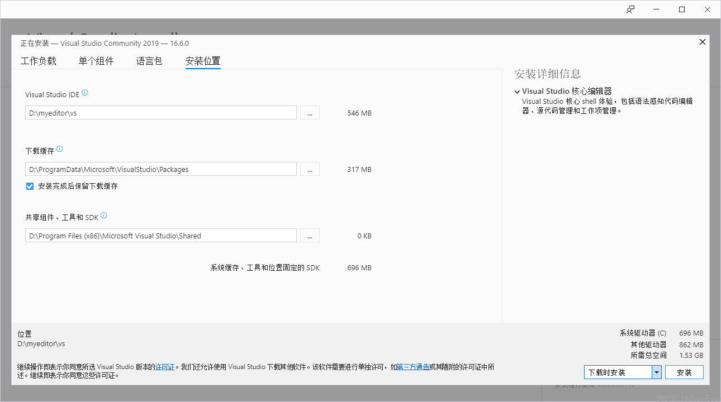Viewport: 721px width, 402px height.
Task: Open the 许可证 link
Action: point(165,367)
